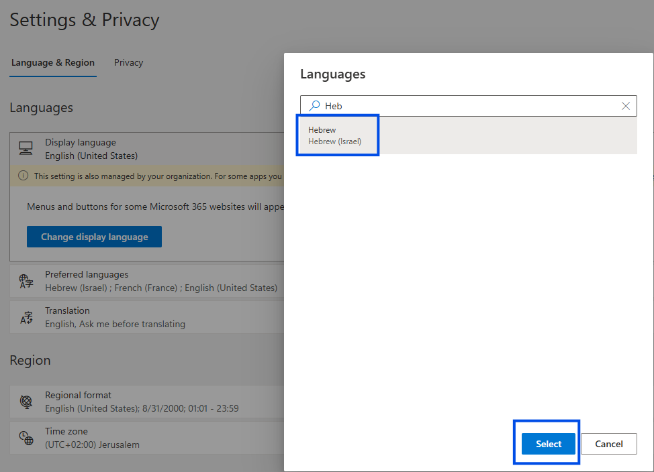Click the Region section heading

point(30,360)
